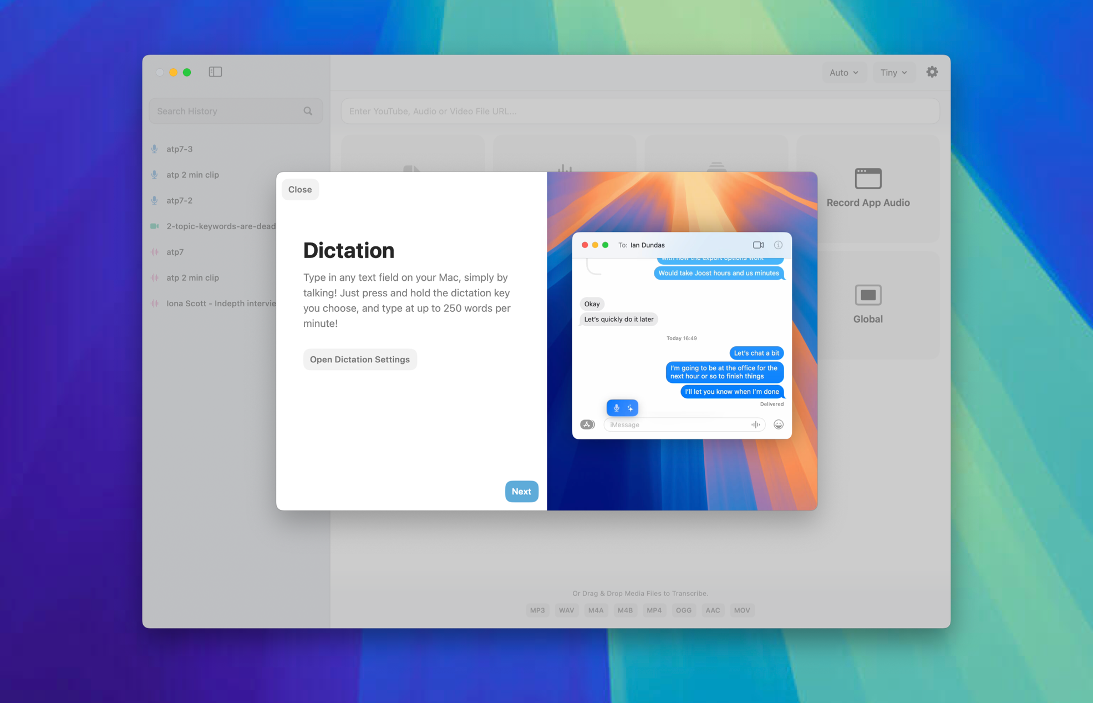Click the audio waveform icon in iMessage field

click(755, 424)
